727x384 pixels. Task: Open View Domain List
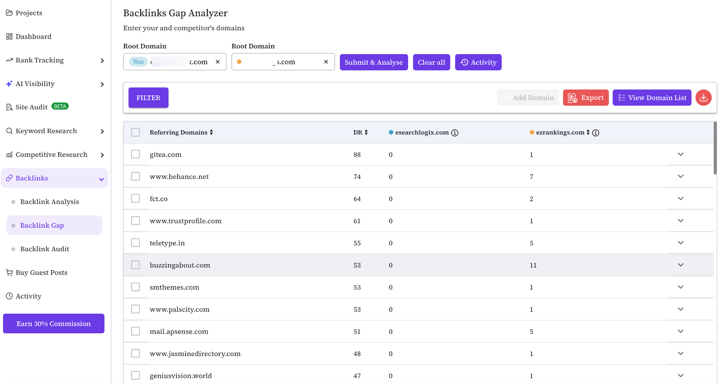(652, 98)
